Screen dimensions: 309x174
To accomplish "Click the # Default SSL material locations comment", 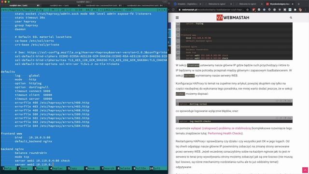I will pos(43,37).
